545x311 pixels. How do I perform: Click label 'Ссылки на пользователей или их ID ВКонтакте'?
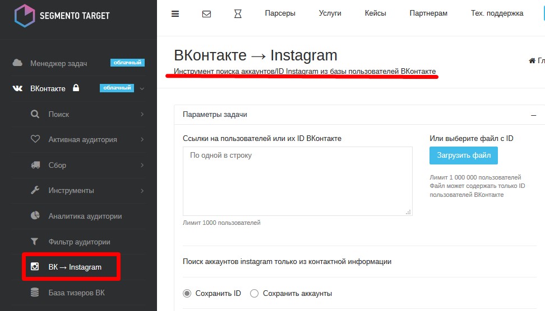pyautogui.click(x=262, y=138)
